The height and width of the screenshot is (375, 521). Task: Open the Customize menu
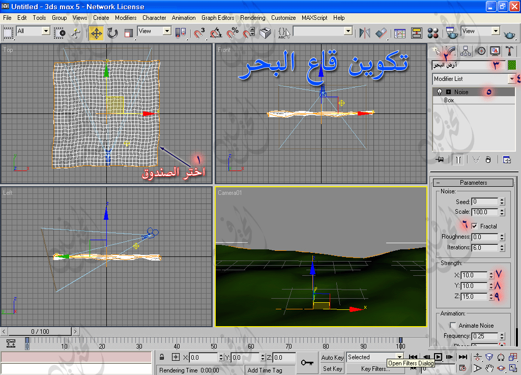tap(283, 18)
